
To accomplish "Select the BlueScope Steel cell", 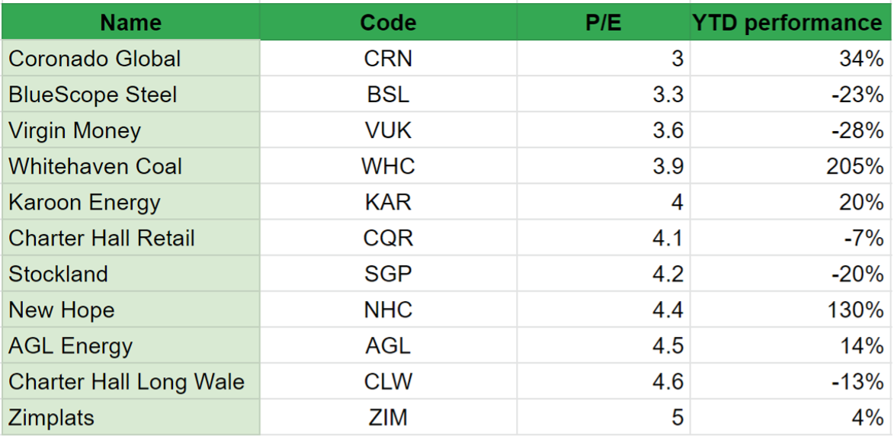I will click(130, 94).
